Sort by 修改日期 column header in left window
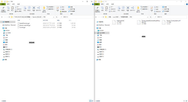 click(x=49, y=20)
